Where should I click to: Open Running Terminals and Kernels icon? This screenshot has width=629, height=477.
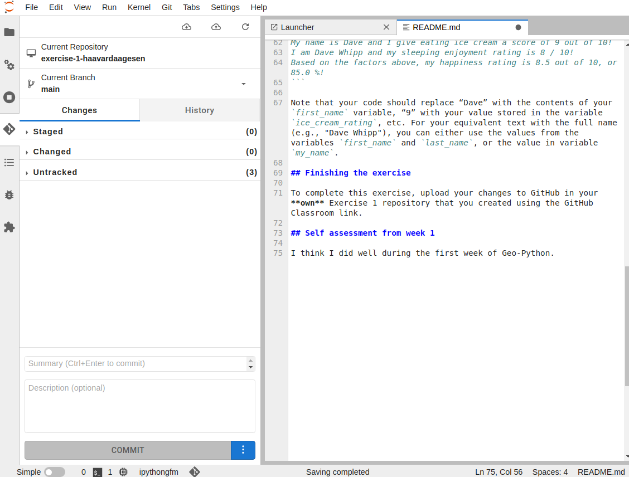point(9,97)
